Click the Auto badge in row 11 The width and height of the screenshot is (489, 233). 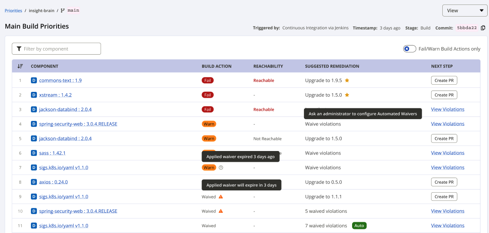pyautogui.click(x=359, y=225)
